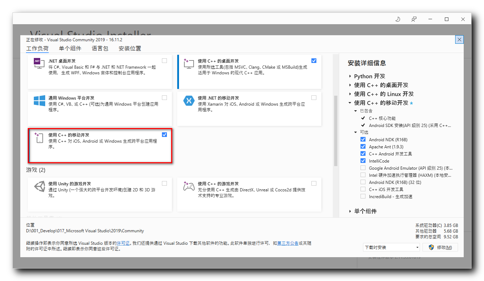
Task: Expand the 单个组件 details node
Action: coord(350,211)
